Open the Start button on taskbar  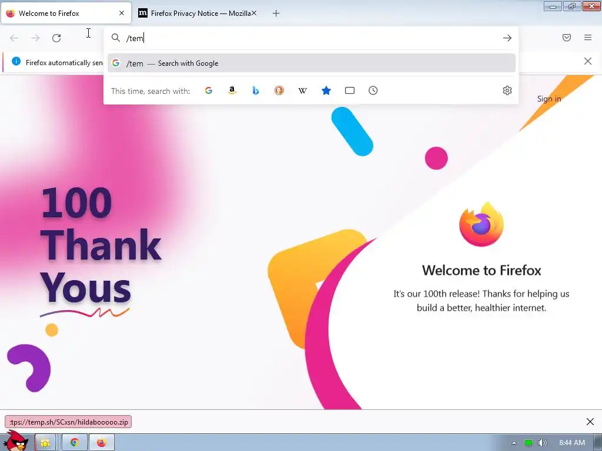[x=15, y=441]
